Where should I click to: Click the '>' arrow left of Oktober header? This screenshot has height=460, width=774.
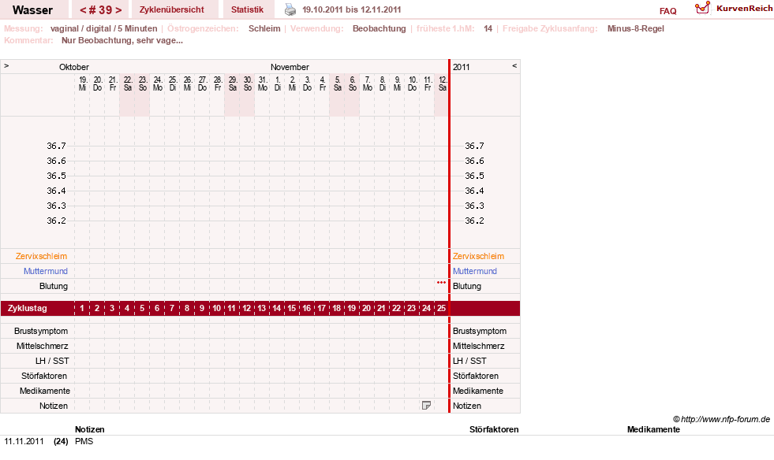pos(6,65)
